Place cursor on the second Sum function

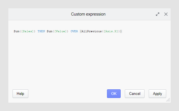(49, 31)
